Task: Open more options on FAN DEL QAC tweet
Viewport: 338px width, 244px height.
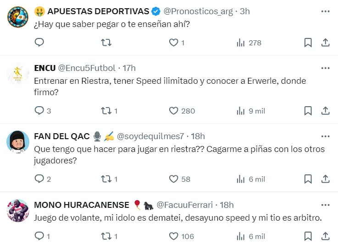Action: click(325, 136)
